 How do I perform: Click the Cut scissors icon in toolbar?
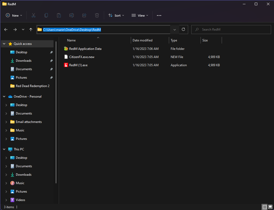pos(34,16)
